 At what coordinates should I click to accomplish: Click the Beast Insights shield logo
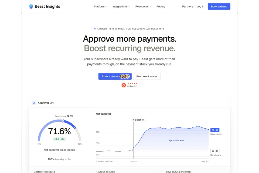point(31,6)
